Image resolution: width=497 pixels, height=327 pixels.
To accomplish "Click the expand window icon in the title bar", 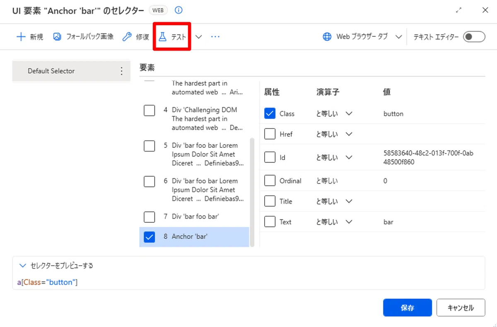I will pos(458,10).
